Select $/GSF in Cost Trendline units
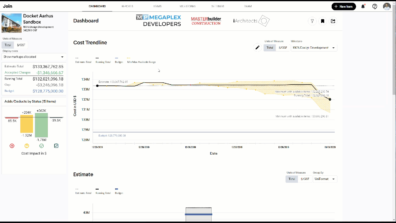Screen dimensions: 396x223 click(283, 48)
